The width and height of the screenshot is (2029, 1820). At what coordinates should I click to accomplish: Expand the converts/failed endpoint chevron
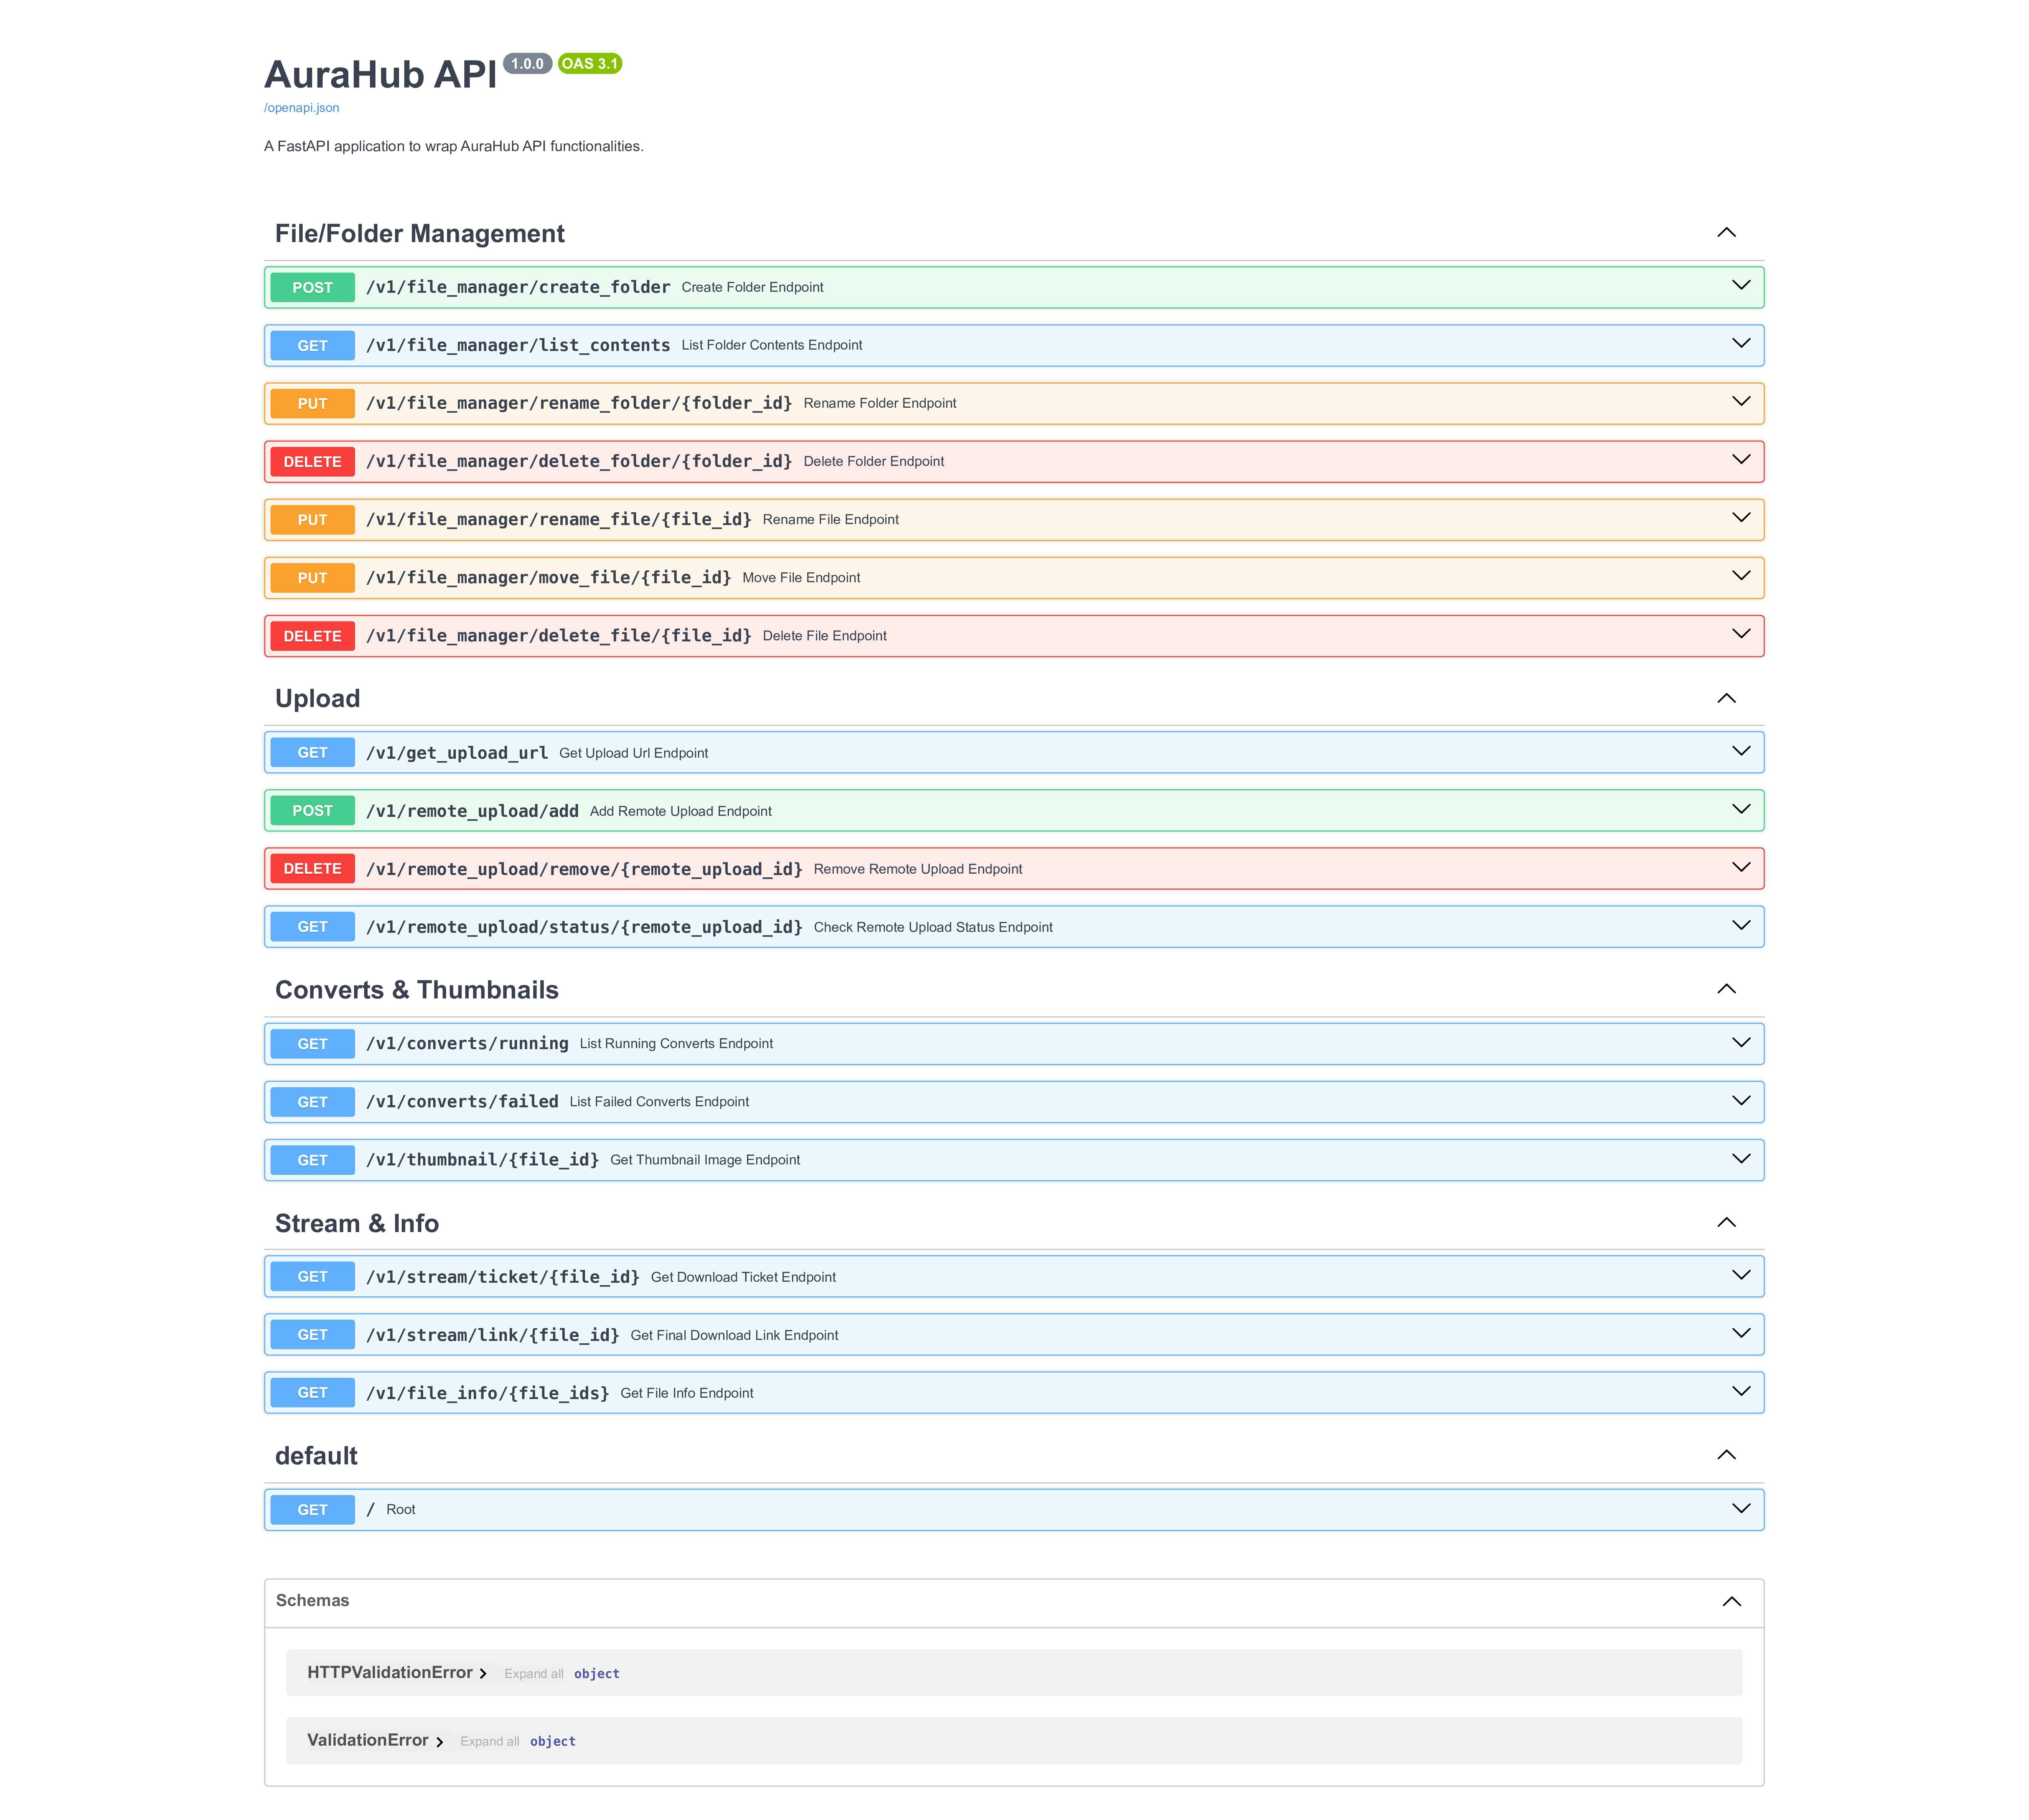pyautogui.click(x=1741, y=1100)
